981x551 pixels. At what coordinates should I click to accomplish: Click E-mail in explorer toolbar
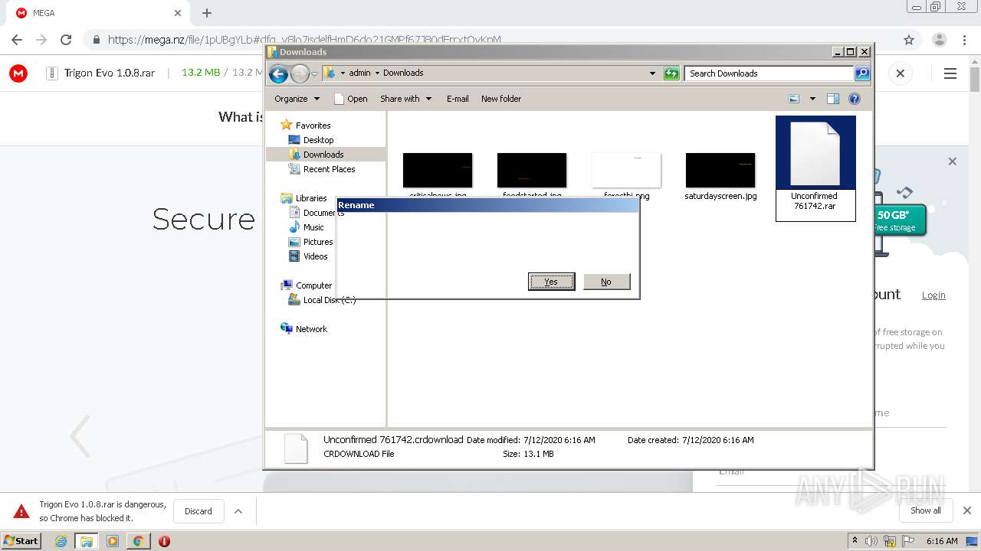pyautogui.click(x=458, y=99)
